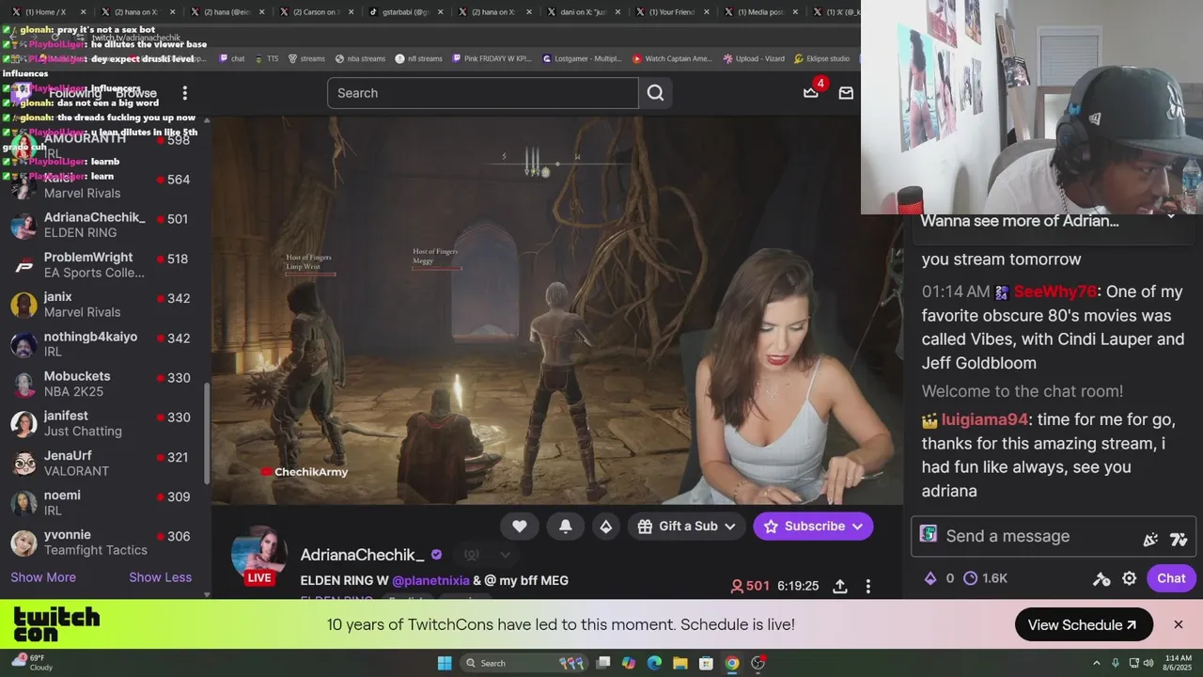Click the 501 viewer count
Viewport: 1203px width, 677px height.
click(x=750, y=586)
